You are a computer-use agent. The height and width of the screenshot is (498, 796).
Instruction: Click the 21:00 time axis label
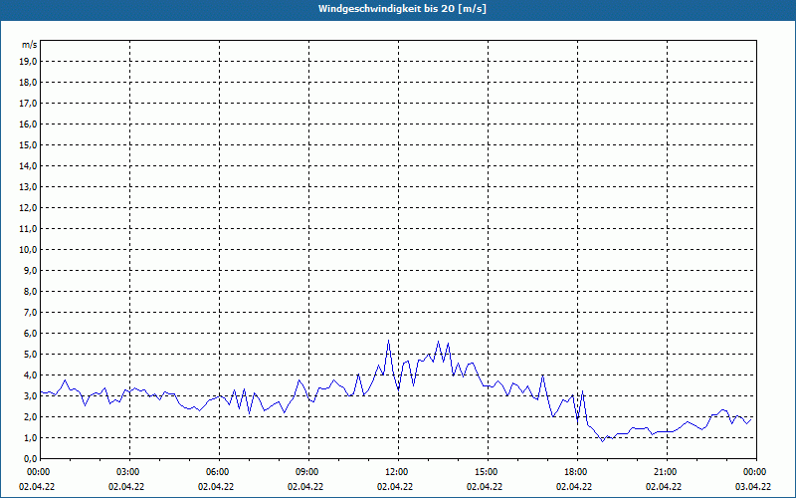667,472
